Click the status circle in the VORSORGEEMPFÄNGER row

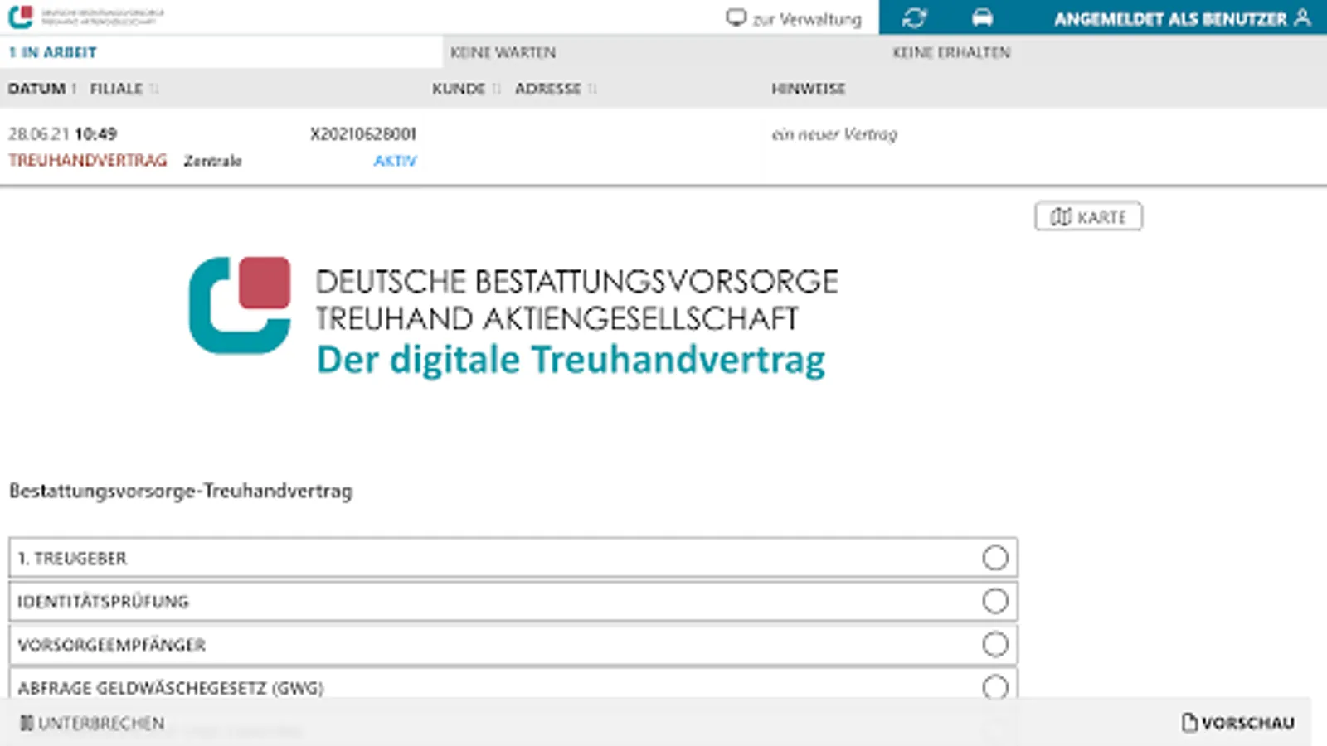click(x=995, y=644)
